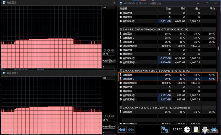Click the round icon of ZHITAI 主机读取总计 row

[x=121, y=62]
